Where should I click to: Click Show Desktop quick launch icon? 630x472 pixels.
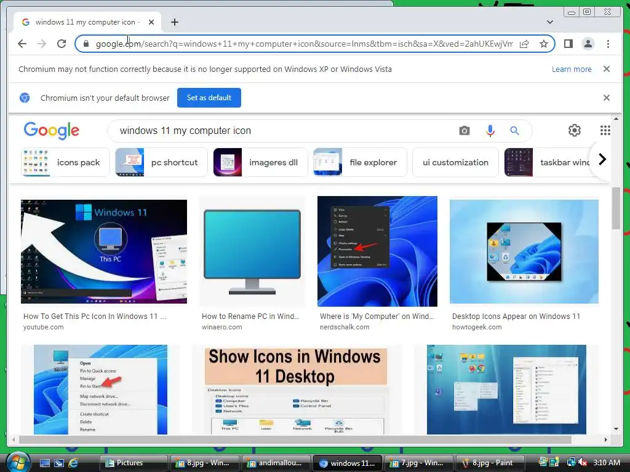point(44,463)
